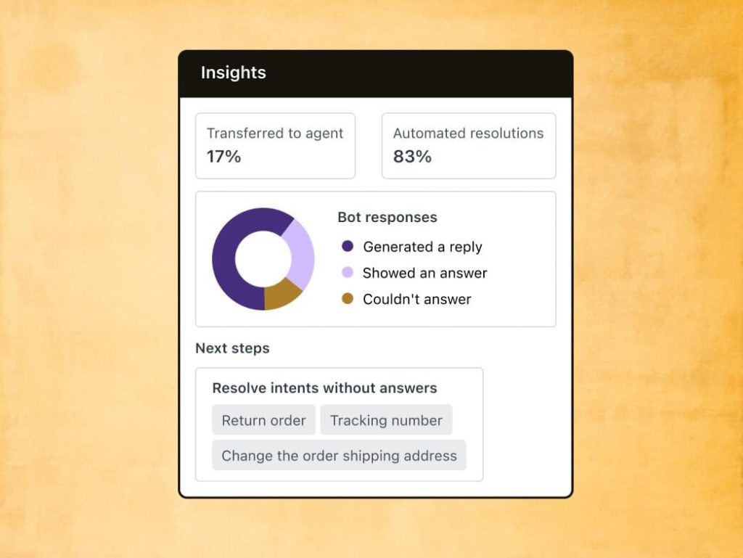743x558 pixels.
Task: Click the golden Couldn't answer legend dot
Action: [x=348, y=298]
